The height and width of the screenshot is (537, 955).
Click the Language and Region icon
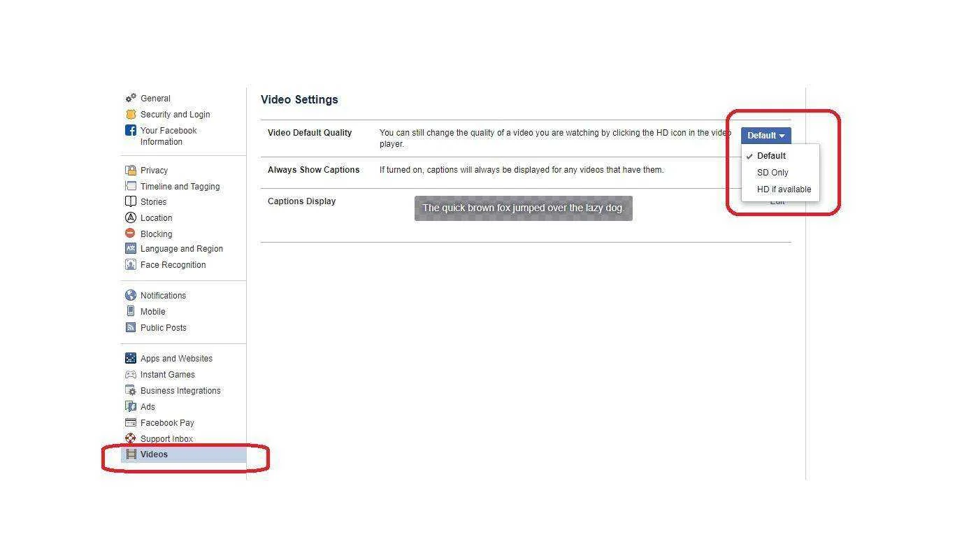131,248
